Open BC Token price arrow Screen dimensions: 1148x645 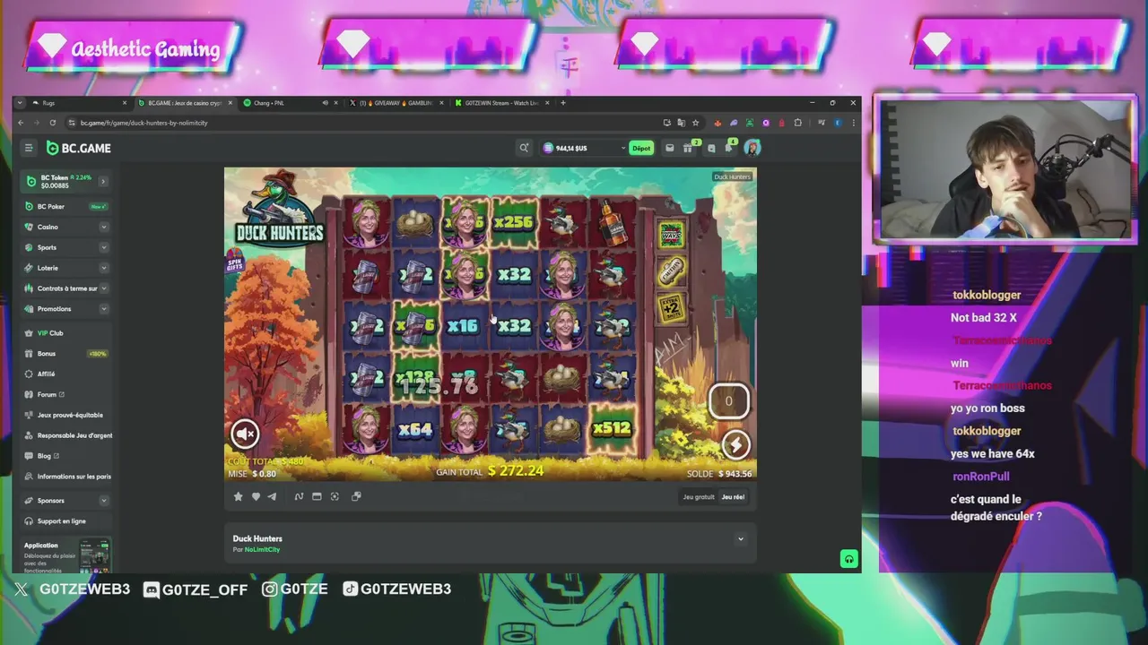pos(103,181)
